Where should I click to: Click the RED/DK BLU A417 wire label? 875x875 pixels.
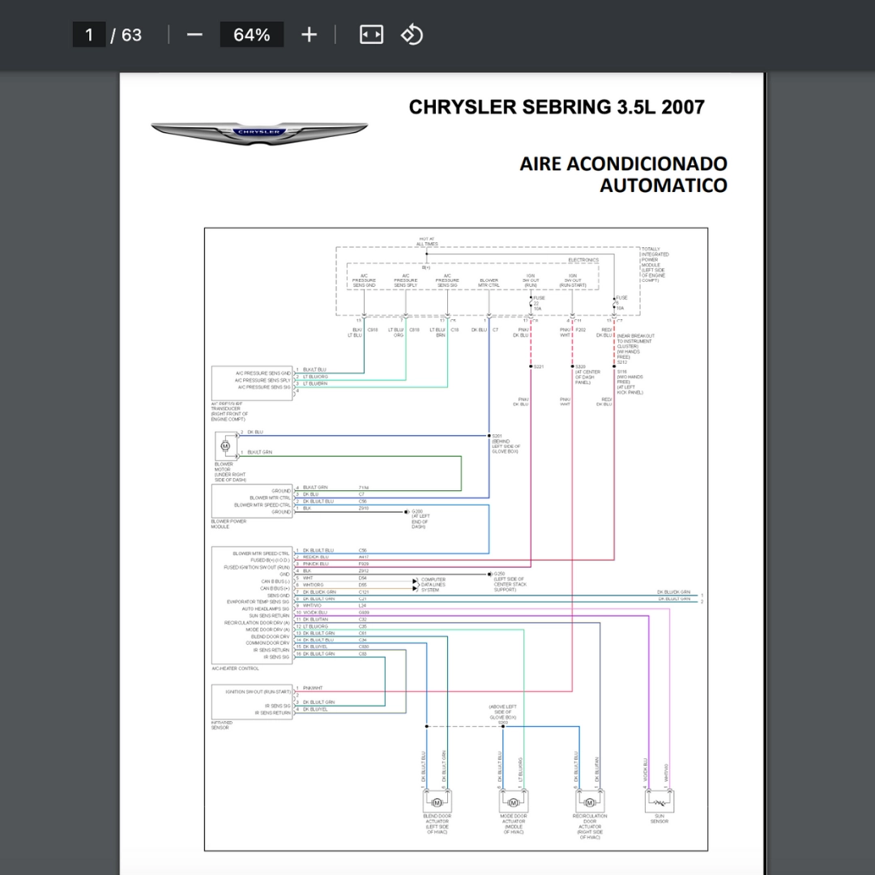(x=335, y=557)
